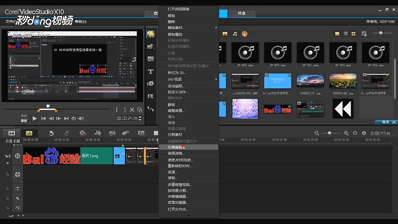
Task: Jump to previous frame button
Action: pos(51,119)
